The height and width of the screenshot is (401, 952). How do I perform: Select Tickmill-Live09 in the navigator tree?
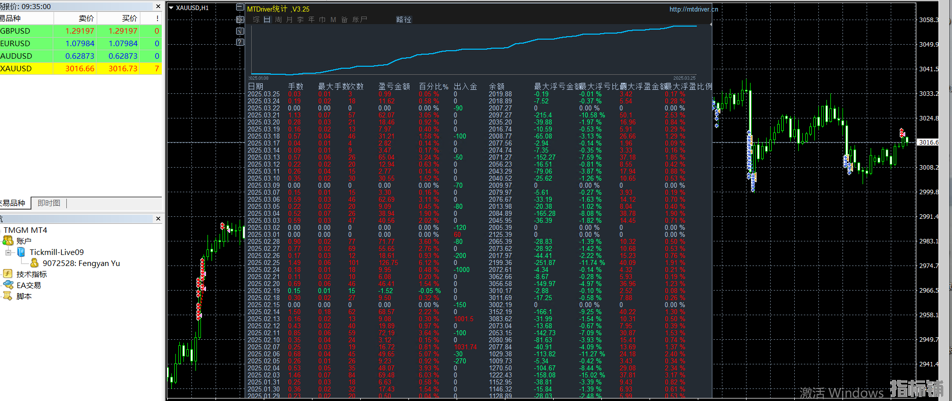click(57, 252)
